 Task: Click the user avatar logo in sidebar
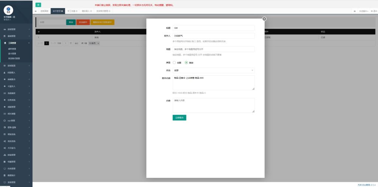pyautogui.click(x=8, y=10)
